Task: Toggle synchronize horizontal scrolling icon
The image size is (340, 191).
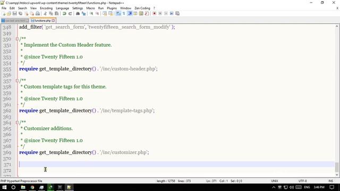Action: point(110,13)
